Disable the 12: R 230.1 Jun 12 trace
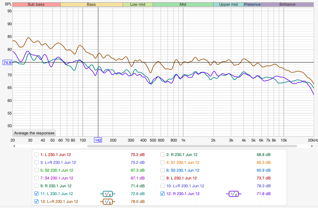The image size is (318, 208). click(x=163, y=194)
